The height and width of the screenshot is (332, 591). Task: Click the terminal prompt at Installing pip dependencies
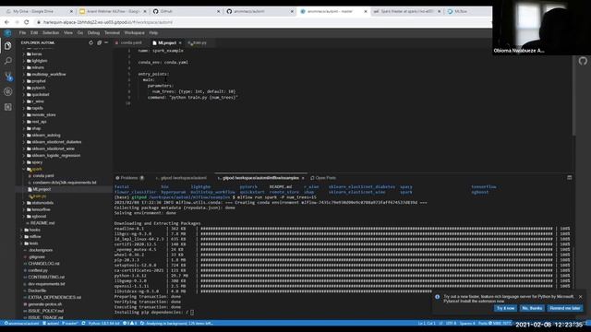point(192,313)
